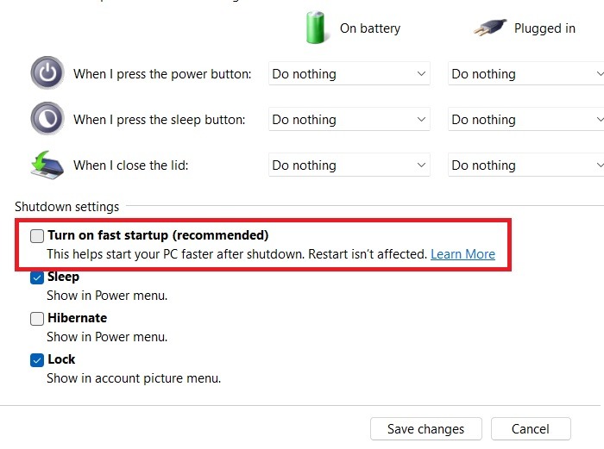604x449 pixels.
Task: Open power button On battery dropdown
Action: [349, 73]
